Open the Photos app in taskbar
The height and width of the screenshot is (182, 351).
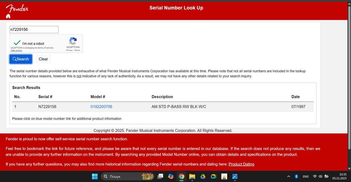pos(235,177)
